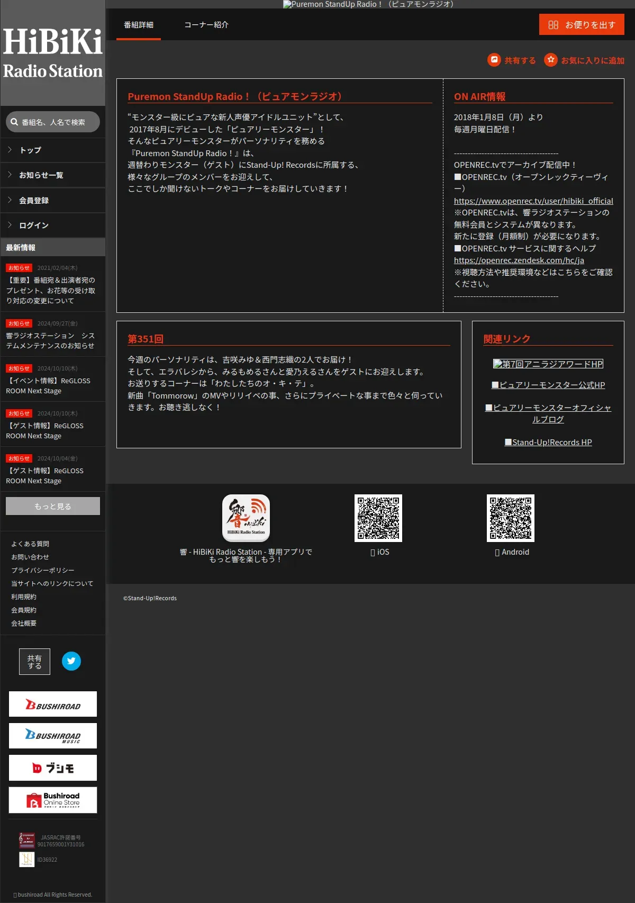The height and width of the screenshot is (903, 635).
Task: Switch to the コーナー紹介 tab
Action: coord(206,25)
